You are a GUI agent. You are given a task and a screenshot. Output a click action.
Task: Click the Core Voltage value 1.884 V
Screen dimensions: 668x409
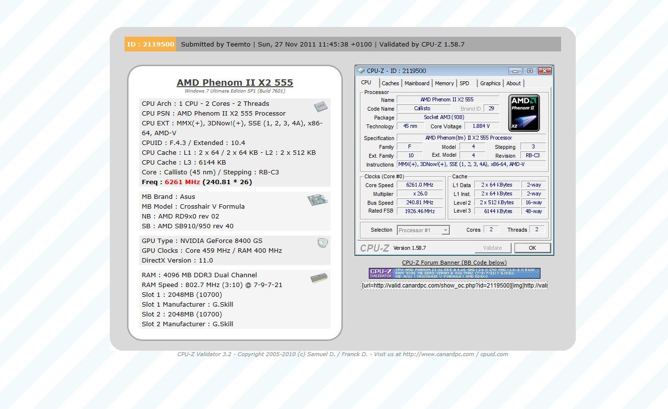click(482, 126)
